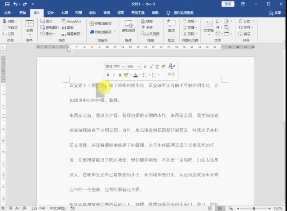
Task: Click the 联机视频 online video icon
Action: [x=128, y=27]
